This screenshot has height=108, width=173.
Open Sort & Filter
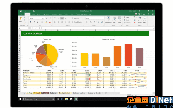(x=140, y=20)
